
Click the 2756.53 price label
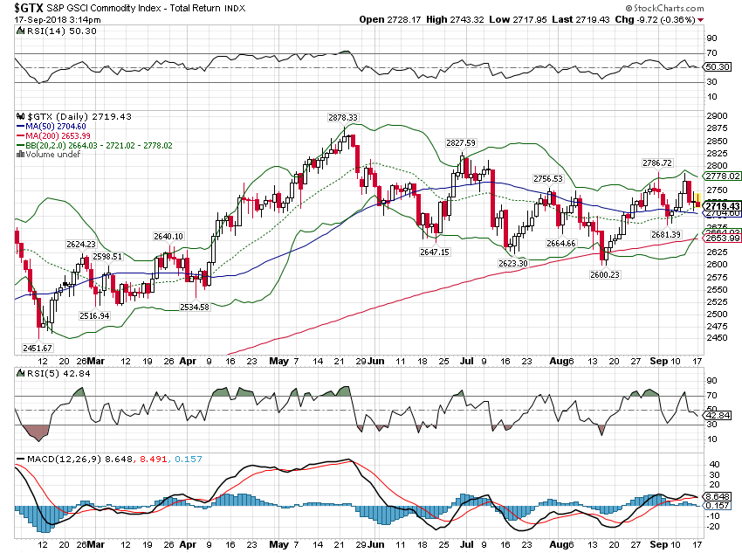548,178
